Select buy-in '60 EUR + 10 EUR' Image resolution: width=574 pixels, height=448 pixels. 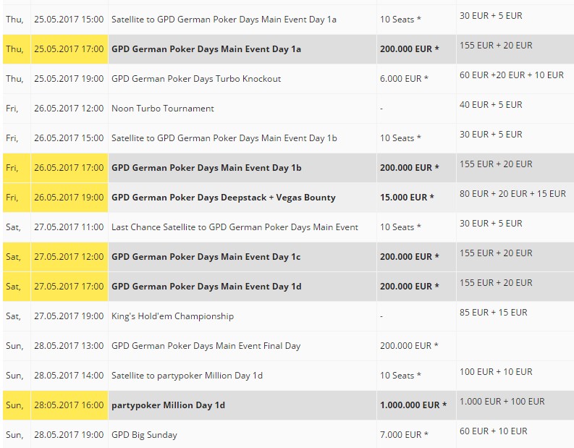click(493, 431)
